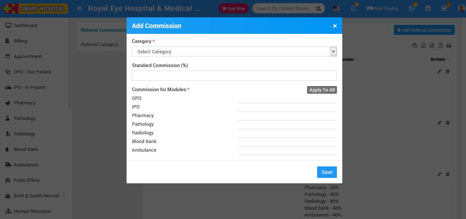466x219 pixels.
Task: Click the task checklist icon in header
Action: pos(444,8)
